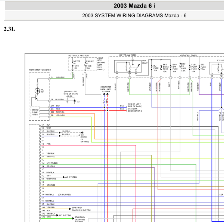Click the 'HOT IN ACC AND RUN' label
This screenshot has width=224, height=222.
[78, 55]
